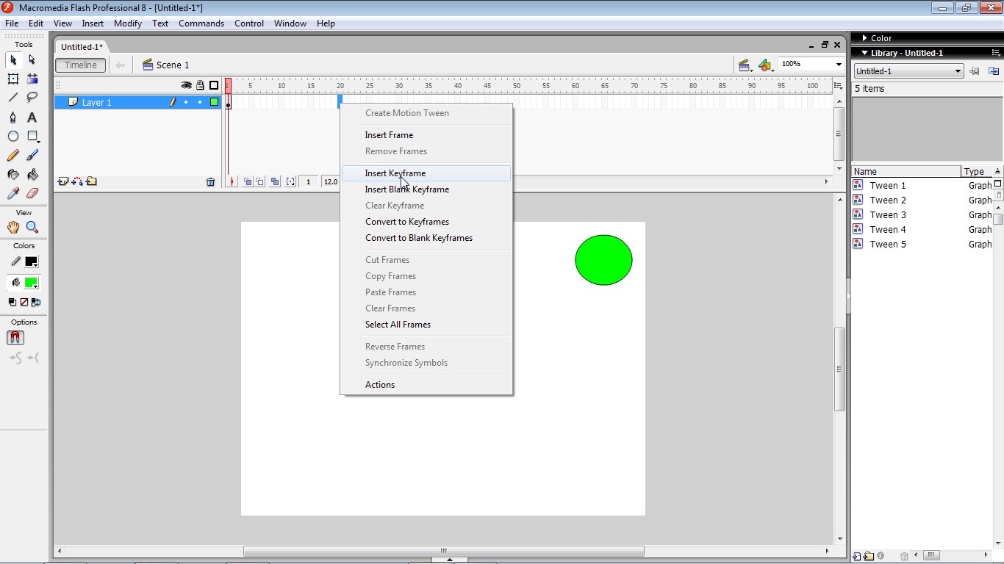The image size is (1004, 564).
Task: Expand the Color panel
Action: coord(865,38)
